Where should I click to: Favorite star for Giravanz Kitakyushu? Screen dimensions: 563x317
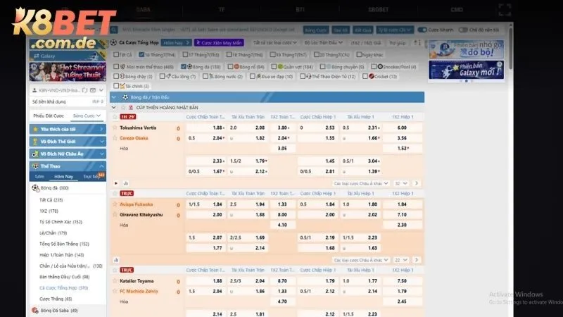coord(115,215)
